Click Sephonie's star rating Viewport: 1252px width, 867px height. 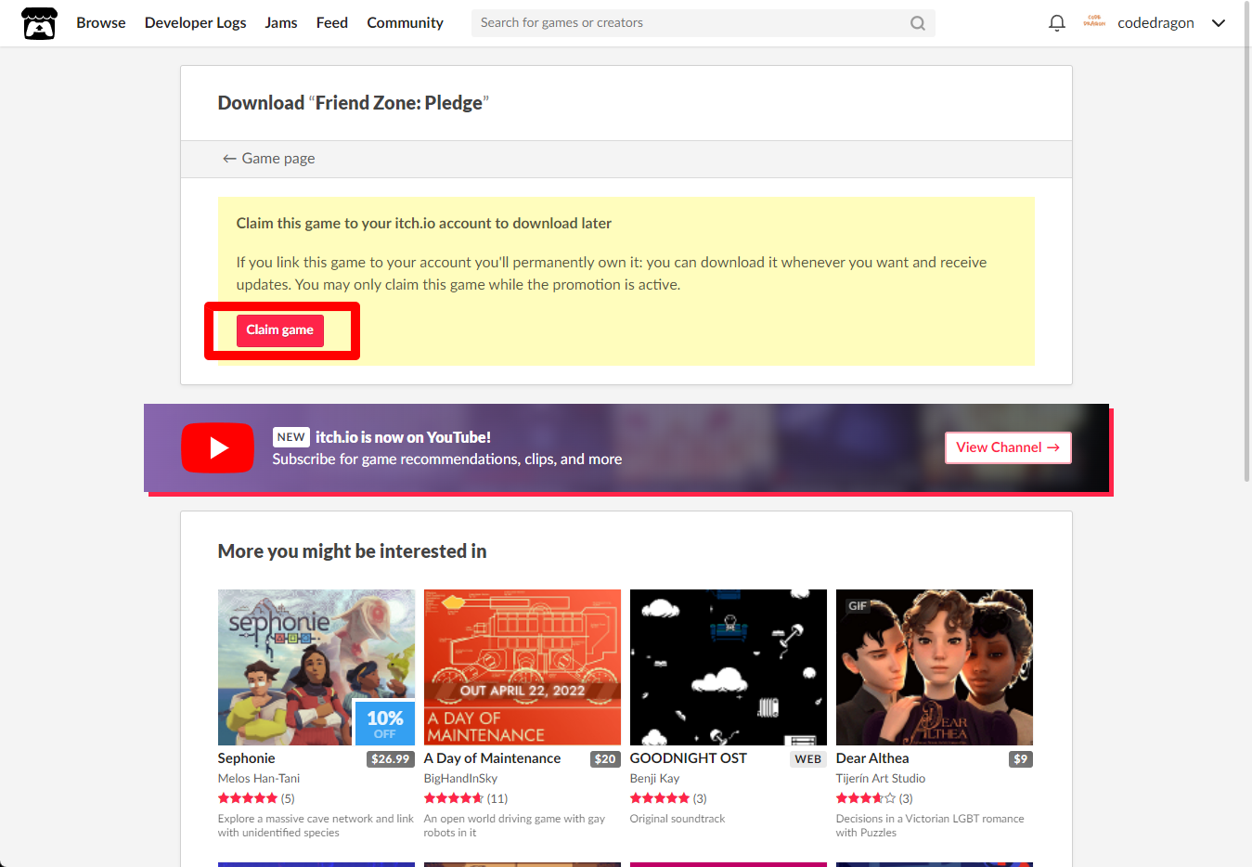(248, 798)
